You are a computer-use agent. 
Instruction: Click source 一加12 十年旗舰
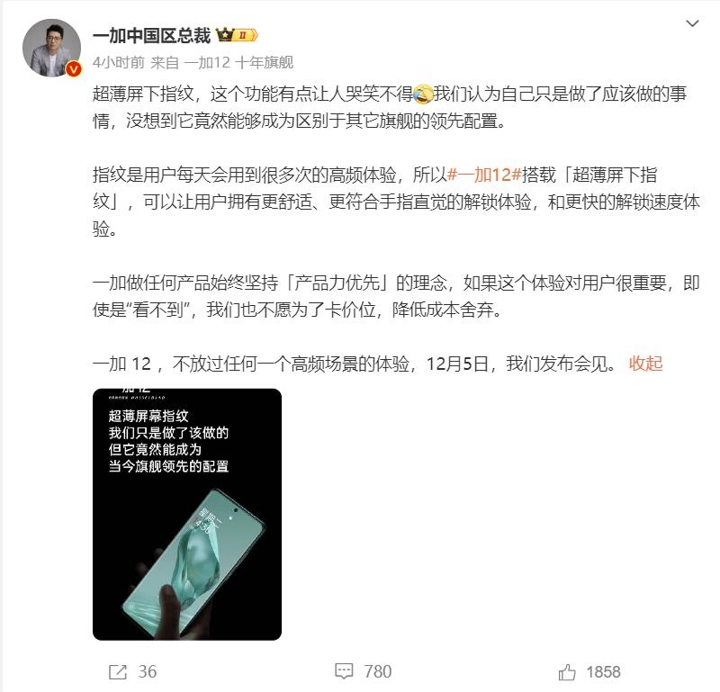click(238, 62)
